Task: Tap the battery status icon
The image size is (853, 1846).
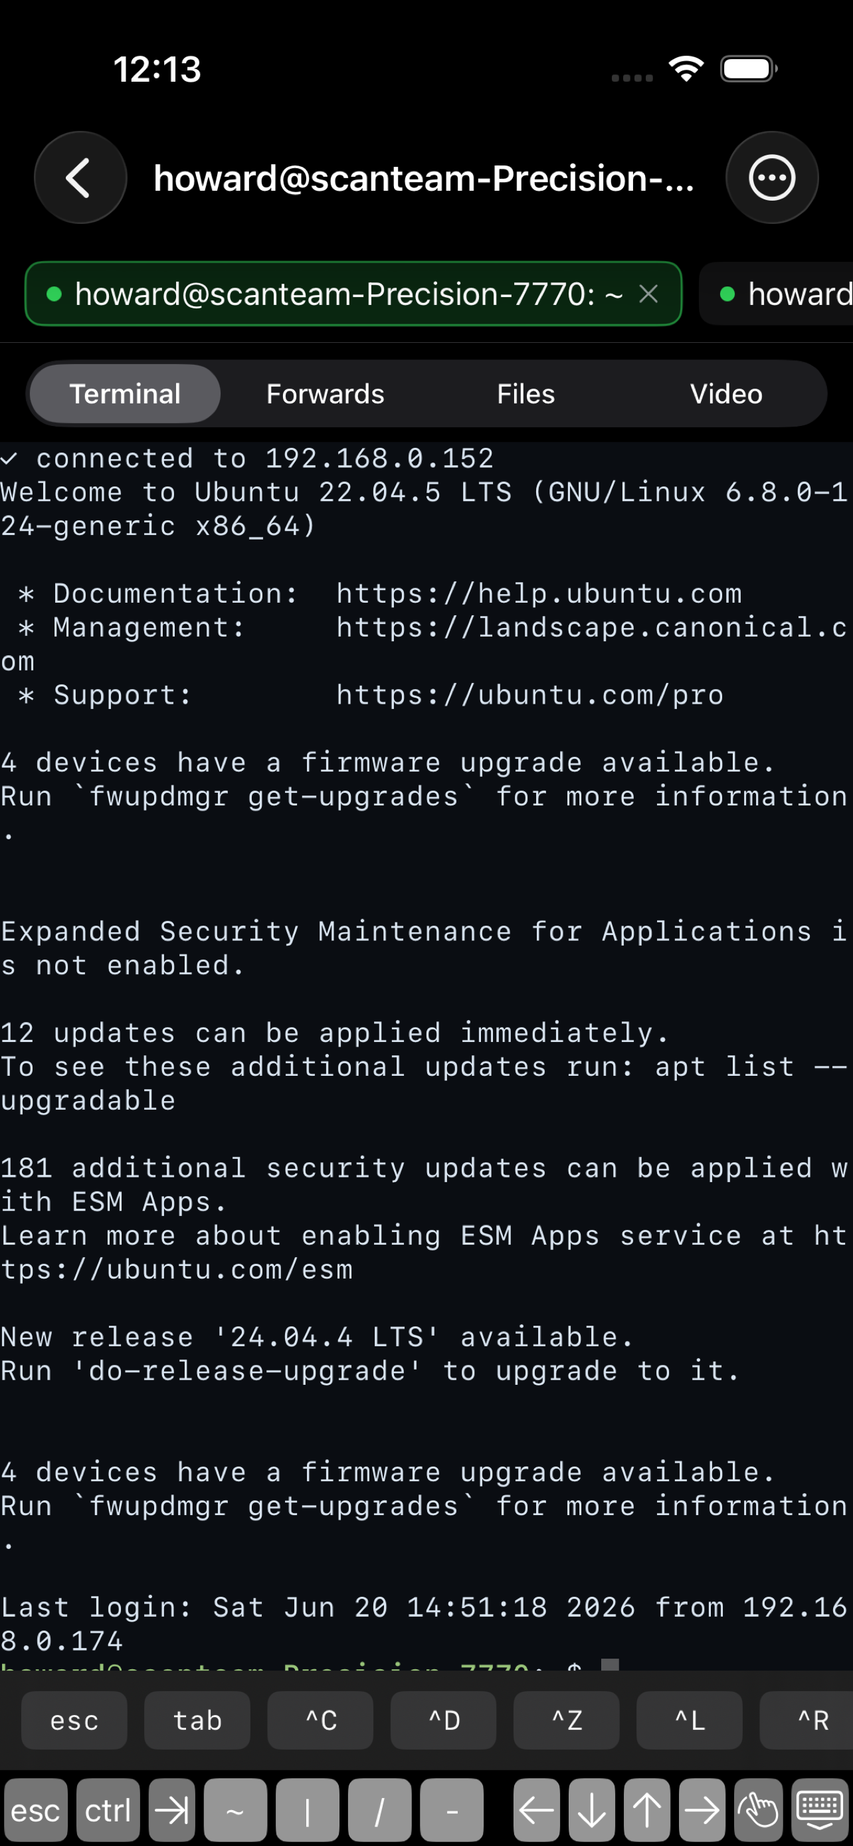Action: pyautogui.click(x=749, y=69)
